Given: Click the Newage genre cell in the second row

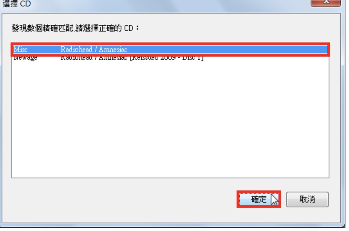Looking at the screenshot, I should 25,58.
